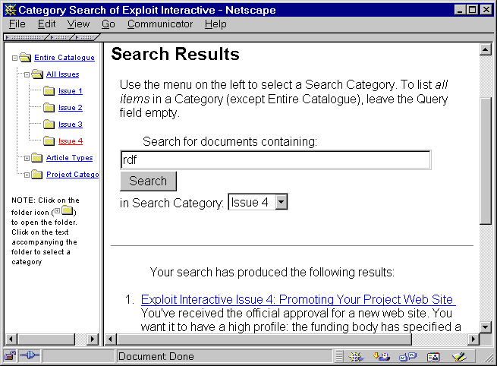Open the Edit menu

(x=46, y=24)
